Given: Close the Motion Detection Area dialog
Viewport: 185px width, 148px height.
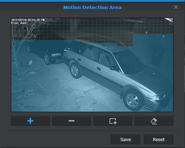Looking at the screenshot, I should 176,7.
